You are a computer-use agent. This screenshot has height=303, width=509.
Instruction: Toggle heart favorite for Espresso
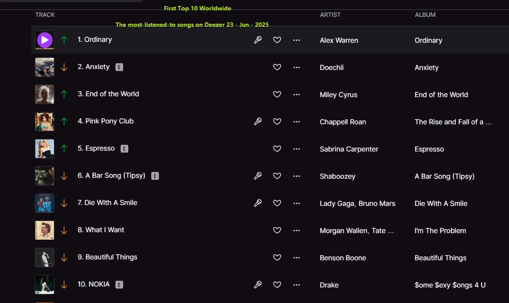[277, 149]
